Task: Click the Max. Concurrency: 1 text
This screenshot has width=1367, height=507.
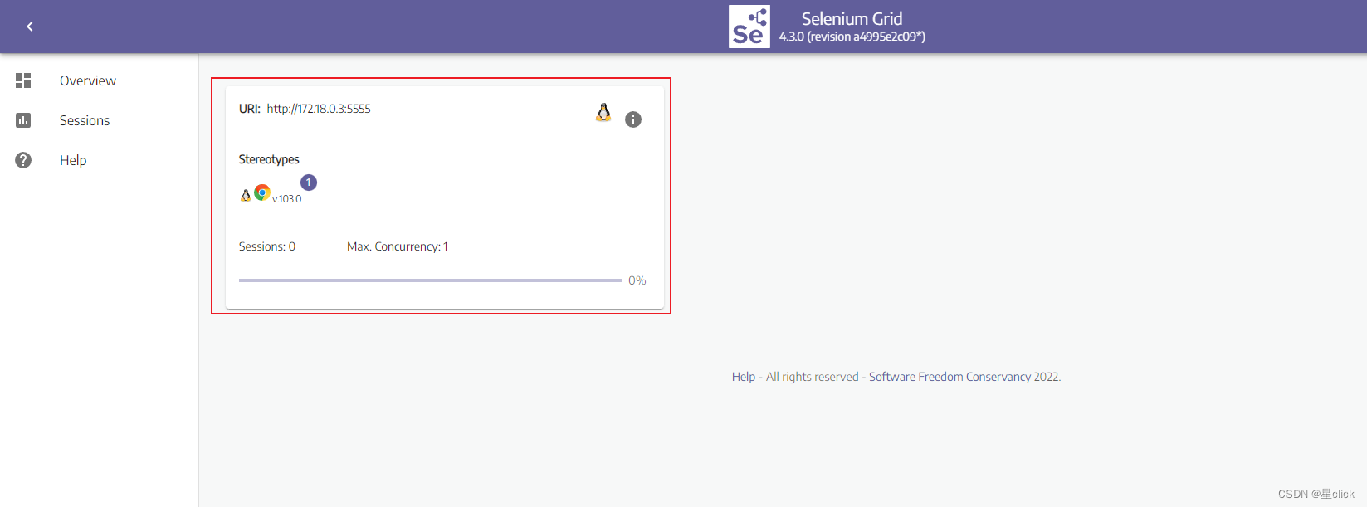Action: [x=398, y=246]
